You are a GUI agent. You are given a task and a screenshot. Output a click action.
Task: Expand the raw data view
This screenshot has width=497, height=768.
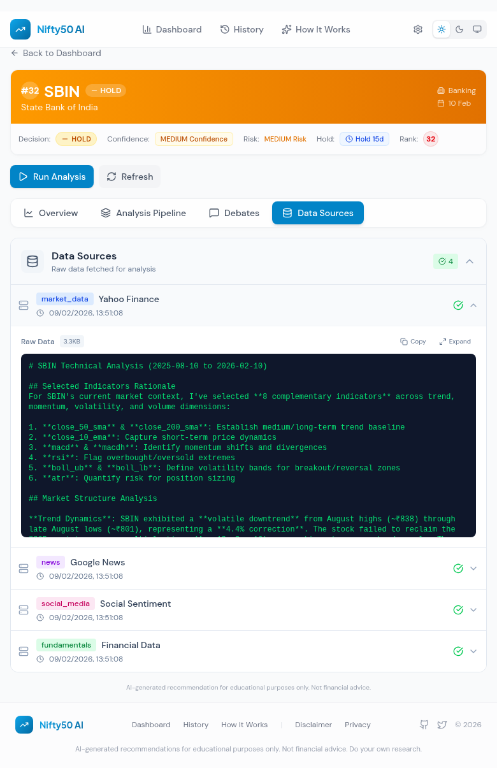point(455,342)
